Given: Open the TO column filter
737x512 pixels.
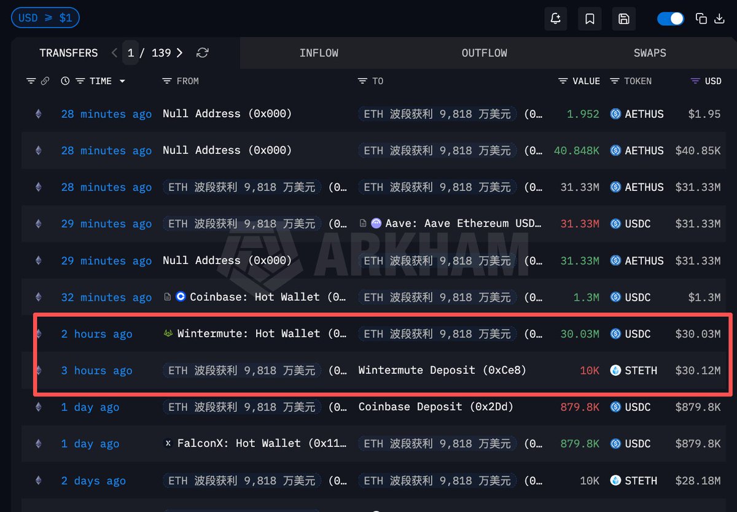Looking at the screenshot, I should tap(362, 81).
